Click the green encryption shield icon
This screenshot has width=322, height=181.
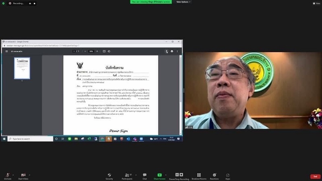[4, 3]
